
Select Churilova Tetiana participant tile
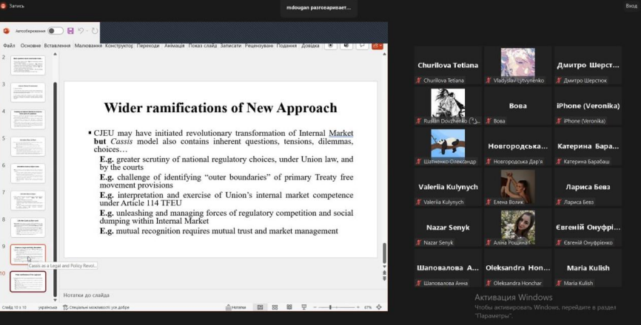(x=448, y=66)
